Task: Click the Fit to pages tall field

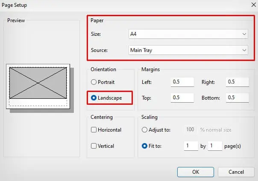Action: 215,146
